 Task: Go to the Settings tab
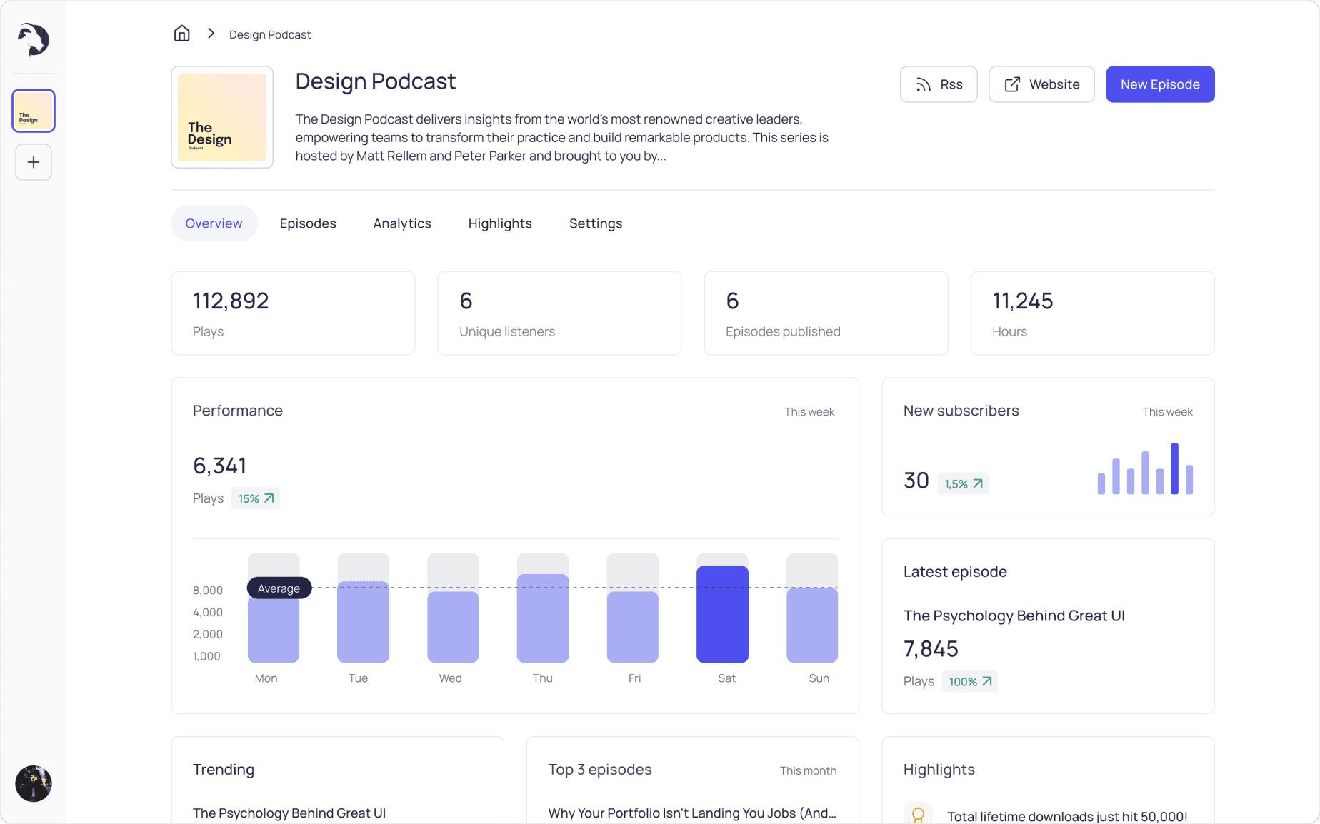click(x=596, y=223)
